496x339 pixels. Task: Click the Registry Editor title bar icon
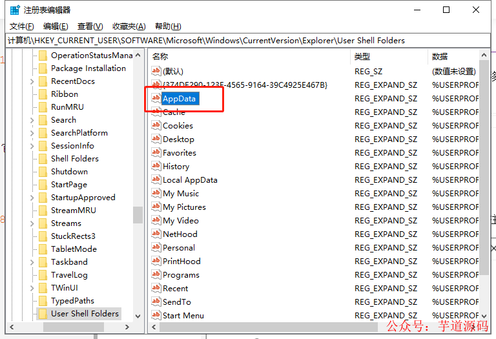[15, 10]
